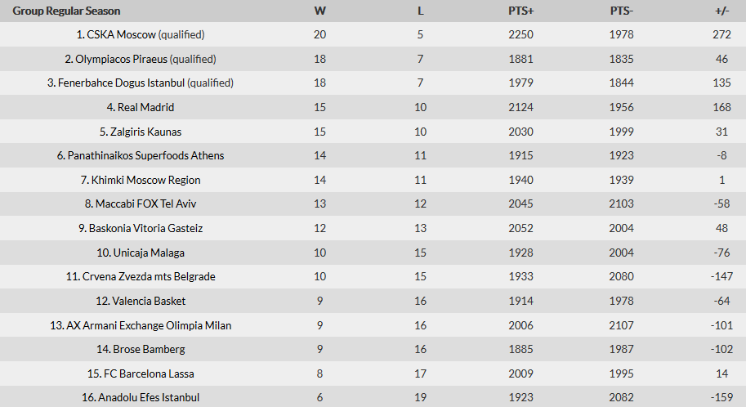This screenshot has height=407, width=746.
Task: Open CSKA Moscow team link
Action: pos(121,35)
